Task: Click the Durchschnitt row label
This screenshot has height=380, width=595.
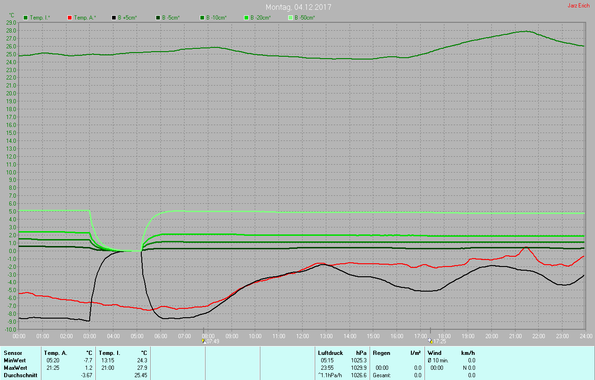Action: (20, 375)
